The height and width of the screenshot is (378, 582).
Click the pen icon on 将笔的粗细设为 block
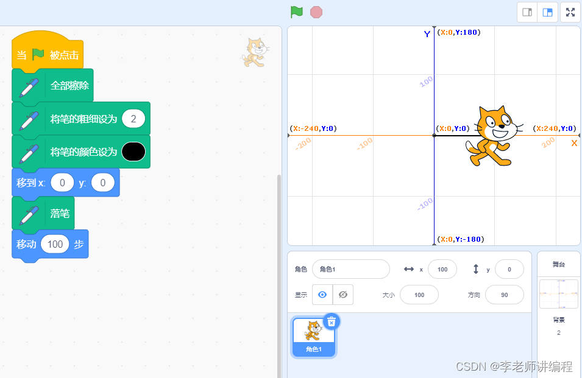(x=29, y=120)
